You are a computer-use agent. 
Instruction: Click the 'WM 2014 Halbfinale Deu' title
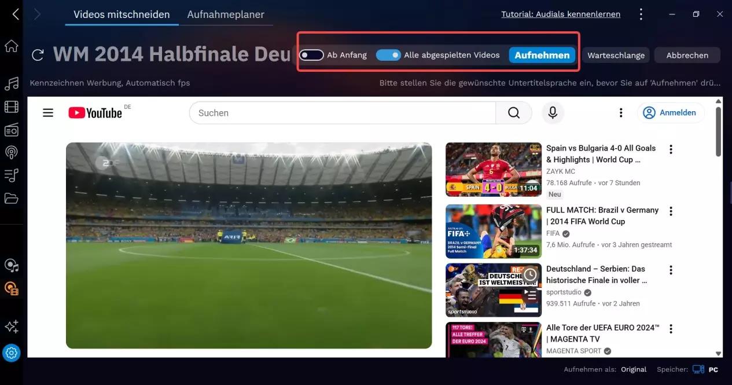[172, 54]
